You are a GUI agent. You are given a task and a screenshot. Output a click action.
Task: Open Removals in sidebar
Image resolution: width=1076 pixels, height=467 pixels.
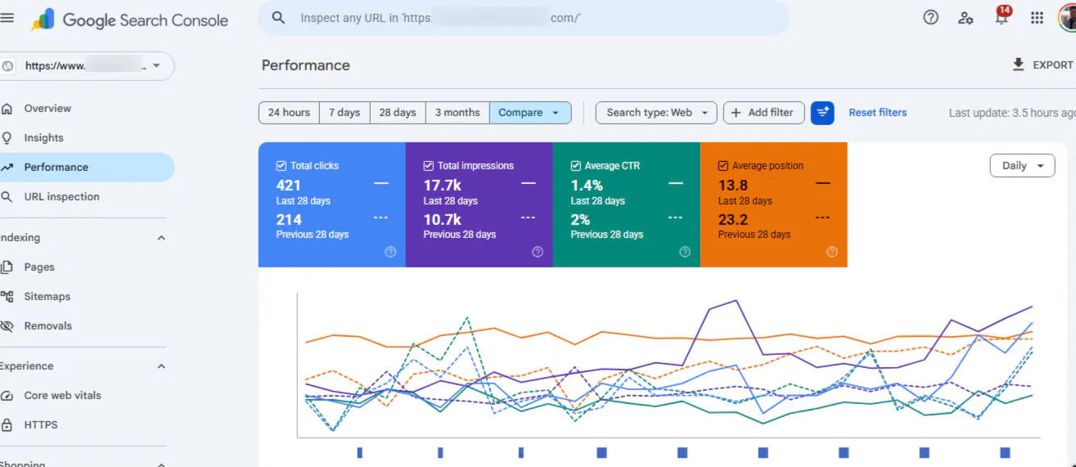(x=47, y=326)
